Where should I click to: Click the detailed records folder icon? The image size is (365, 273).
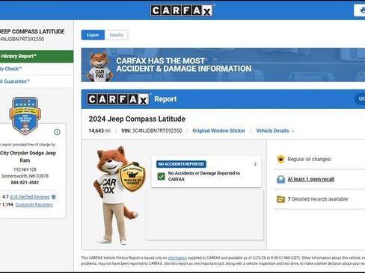280,199
